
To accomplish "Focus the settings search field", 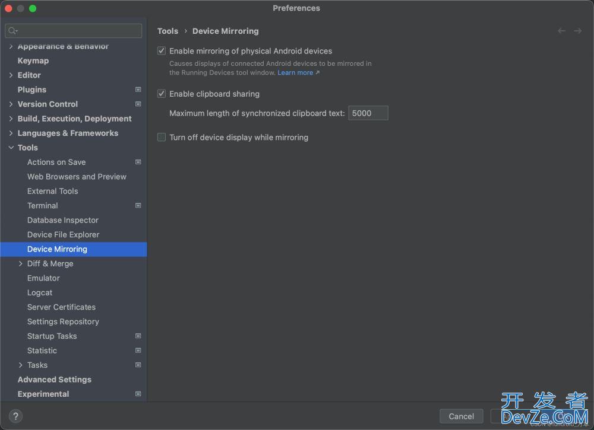I will [74, 31].
